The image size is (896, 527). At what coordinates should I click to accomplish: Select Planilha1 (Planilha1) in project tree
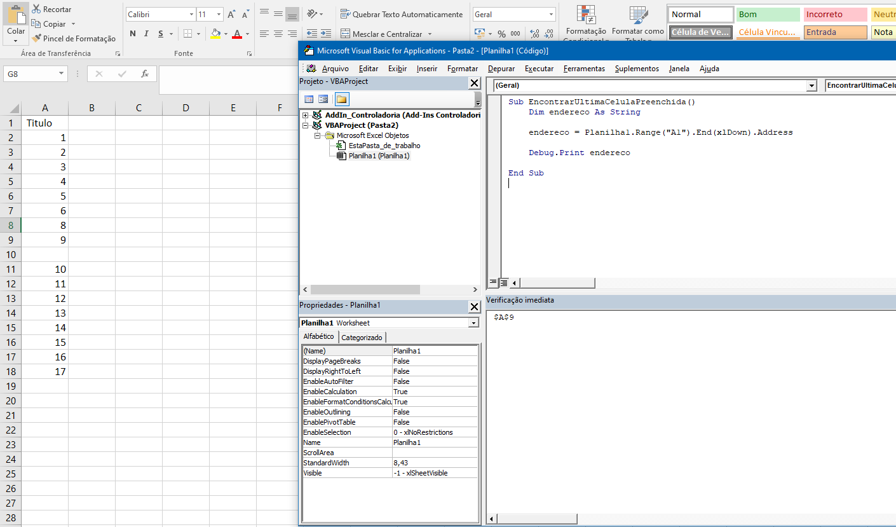pyautogui.click(x=379, y=156)
